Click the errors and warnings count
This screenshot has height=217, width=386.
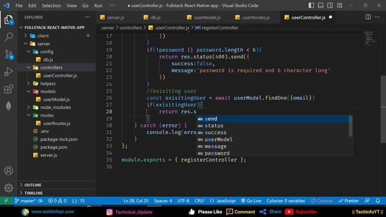point(57,201)
